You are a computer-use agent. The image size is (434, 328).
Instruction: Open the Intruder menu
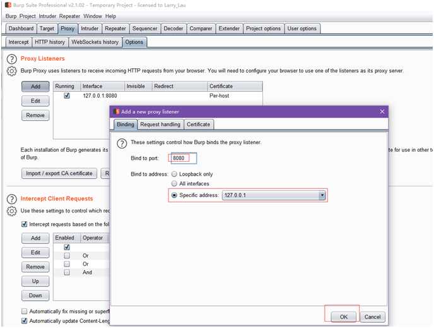[x=47, y=16]
